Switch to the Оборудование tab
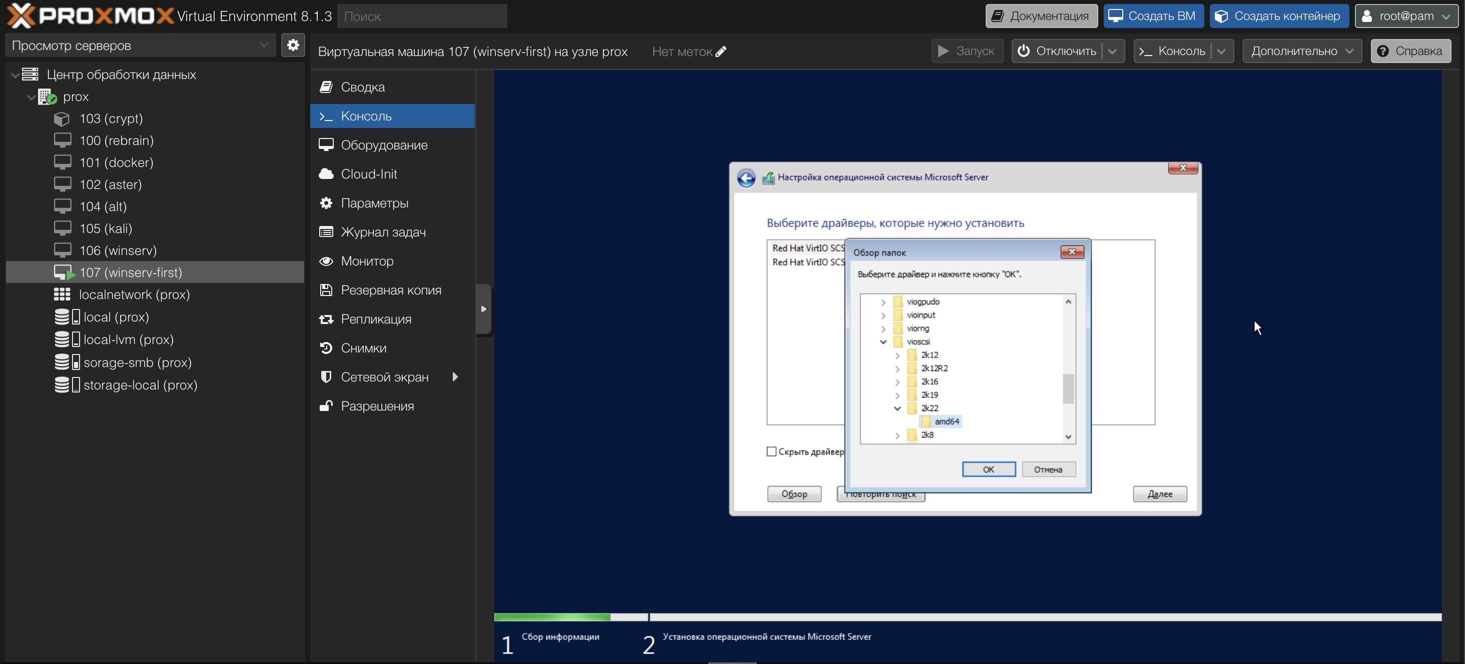This screenshot has height=664, width=1465. tap(384, 145)
